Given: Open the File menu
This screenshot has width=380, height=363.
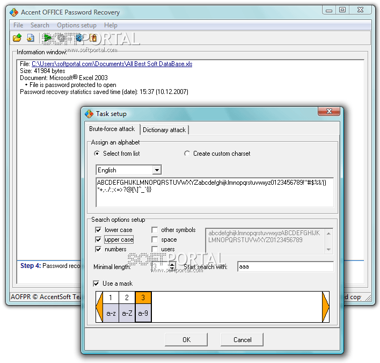Looking at the screenshot, I should coord(18,25).
